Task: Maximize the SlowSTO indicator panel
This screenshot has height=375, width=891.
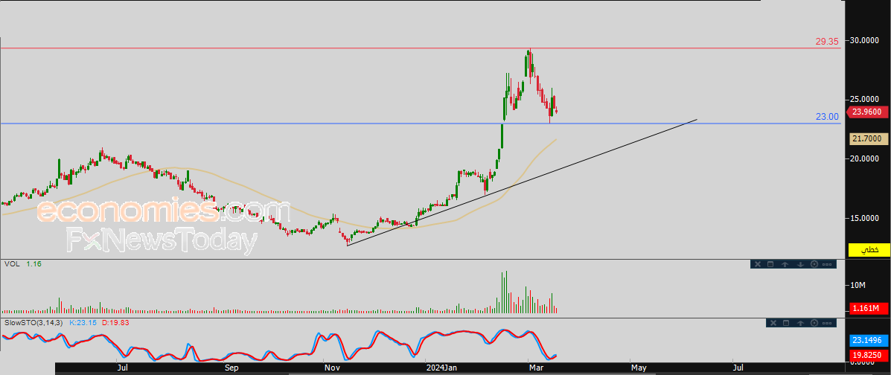Action: point(786,323)
